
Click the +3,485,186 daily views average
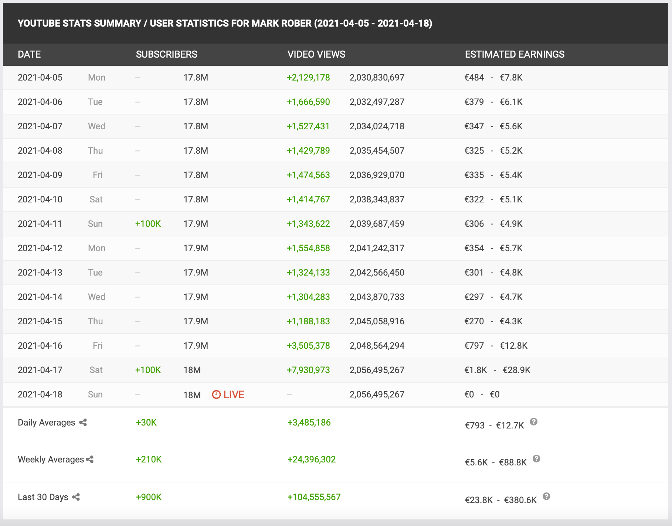tap(309, 423)
